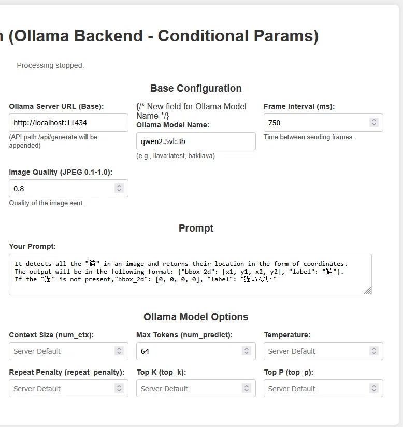Increase Max Tokens with up spinner
Viewport: 403px width, 427px height.
click(247, 349)
